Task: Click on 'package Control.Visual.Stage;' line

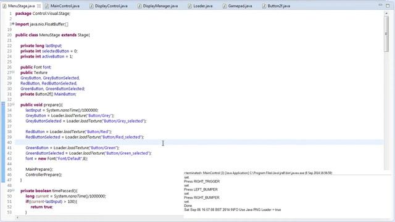Action: 43,14
